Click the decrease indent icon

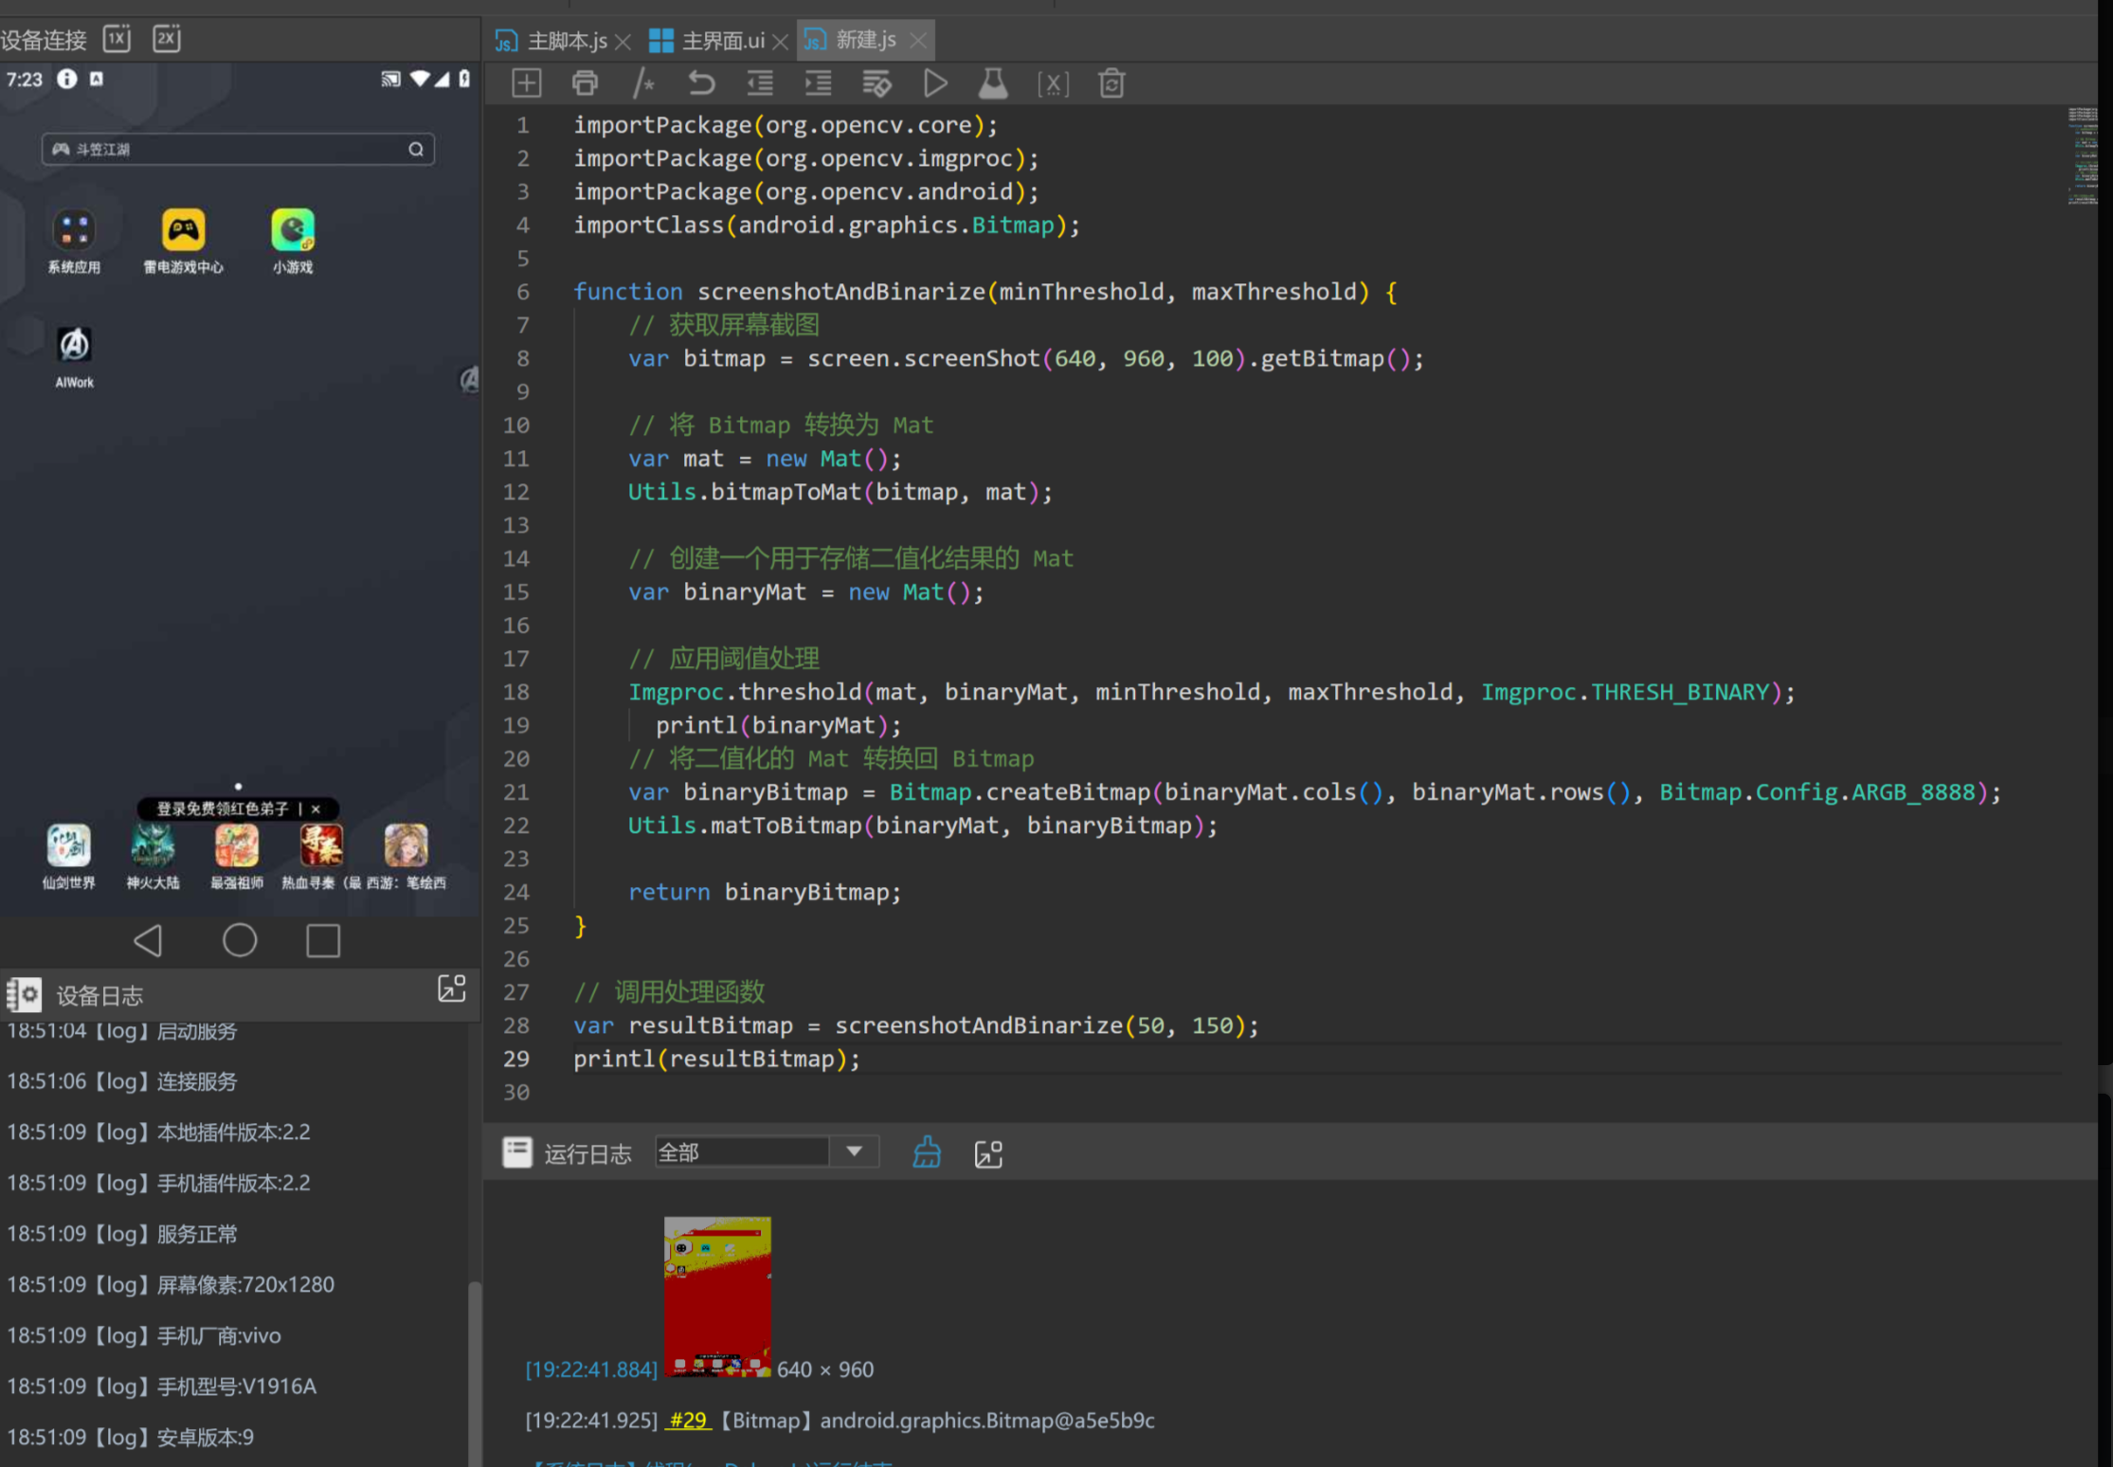(760, 83)
